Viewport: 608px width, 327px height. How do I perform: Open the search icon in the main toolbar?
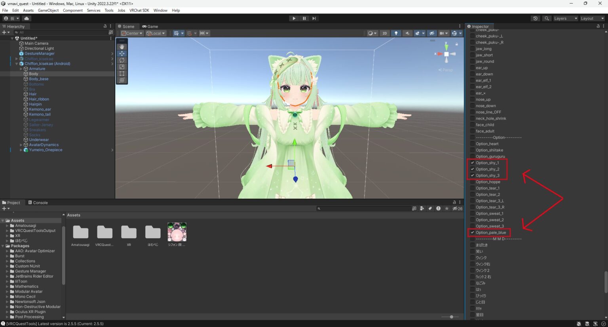pos(547,18)
